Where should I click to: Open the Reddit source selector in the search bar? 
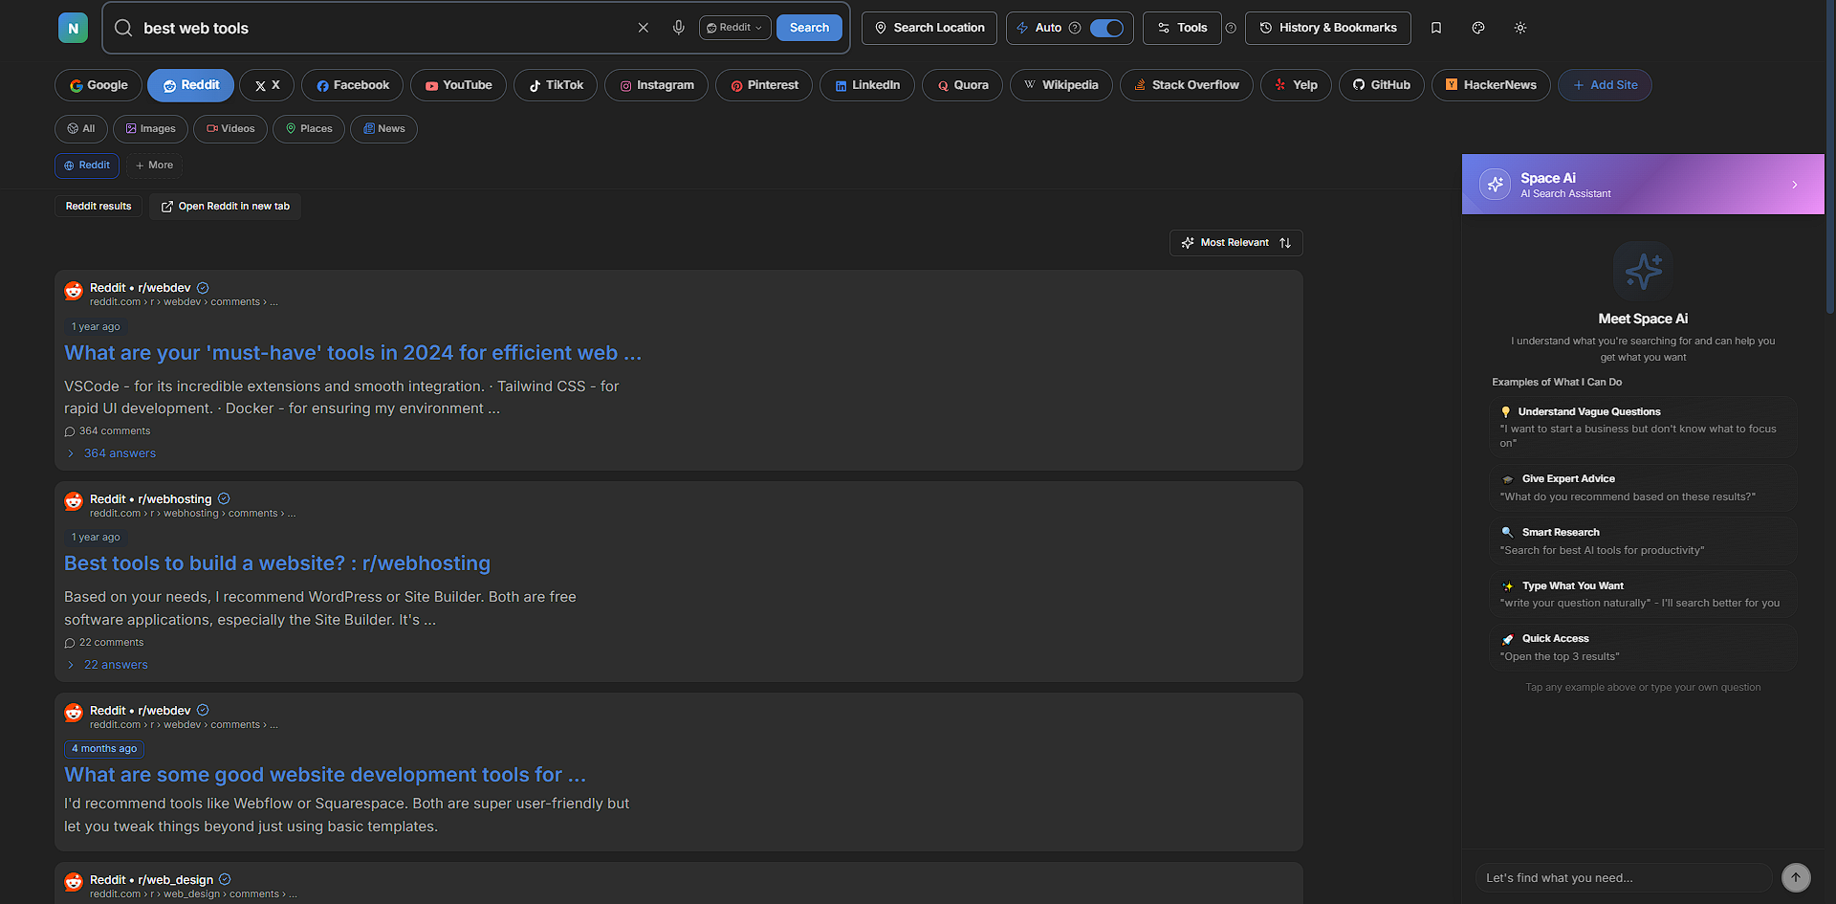[x=734, y=28]
